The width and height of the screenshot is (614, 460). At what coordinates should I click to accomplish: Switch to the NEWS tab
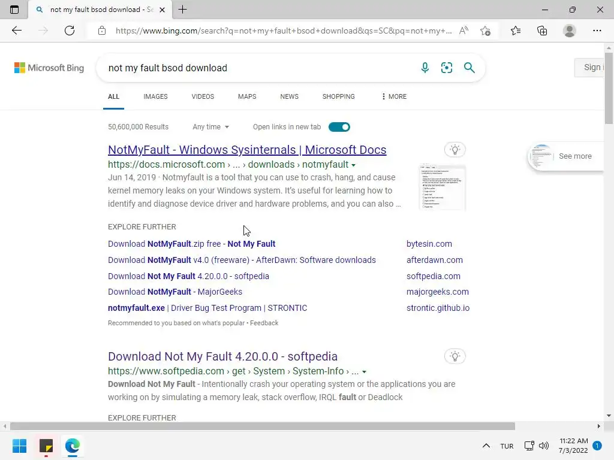pos(290,96)
